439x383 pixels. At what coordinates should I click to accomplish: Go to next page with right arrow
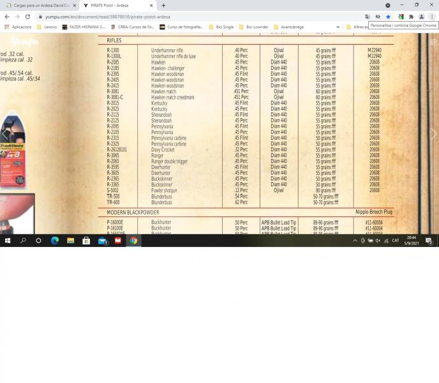434,134
